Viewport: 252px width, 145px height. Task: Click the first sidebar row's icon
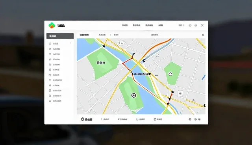click(50, 44)
